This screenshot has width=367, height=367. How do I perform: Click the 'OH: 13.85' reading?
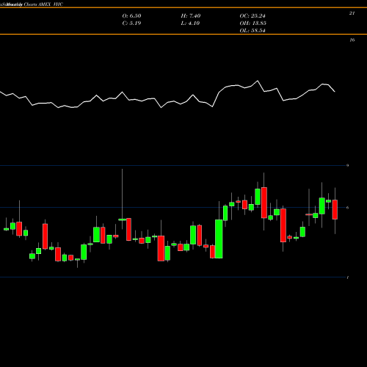[x=252, y=23]
